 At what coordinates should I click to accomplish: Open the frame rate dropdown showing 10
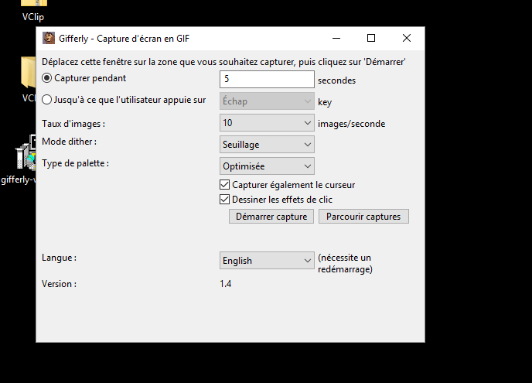267,122
